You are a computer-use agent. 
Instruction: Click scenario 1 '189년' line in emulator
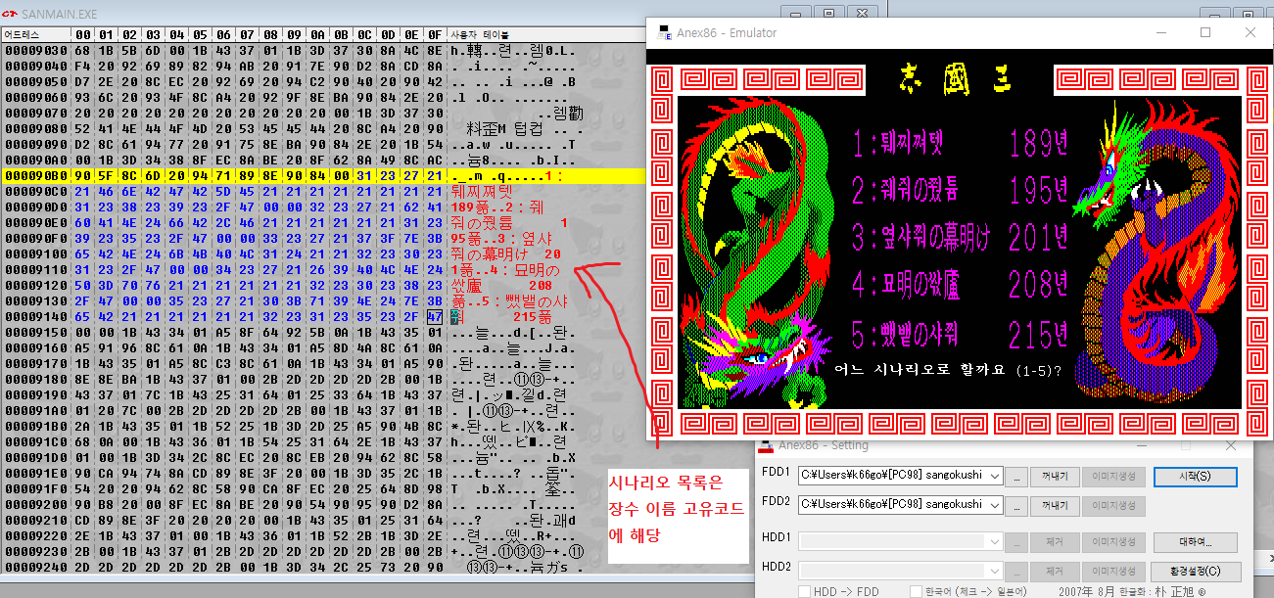pos(960,145)
